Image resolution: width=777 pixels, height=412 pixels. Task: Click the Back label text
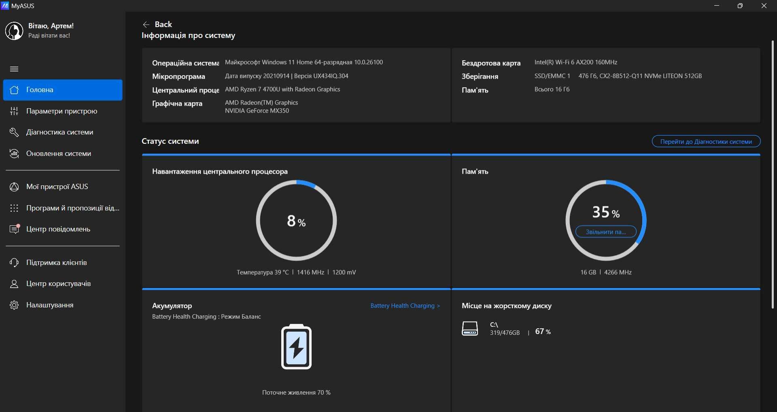(163, 24)
